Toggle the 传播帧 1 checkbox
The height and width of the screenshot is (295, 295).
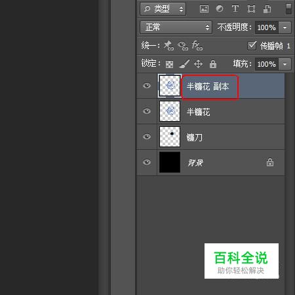252,46
